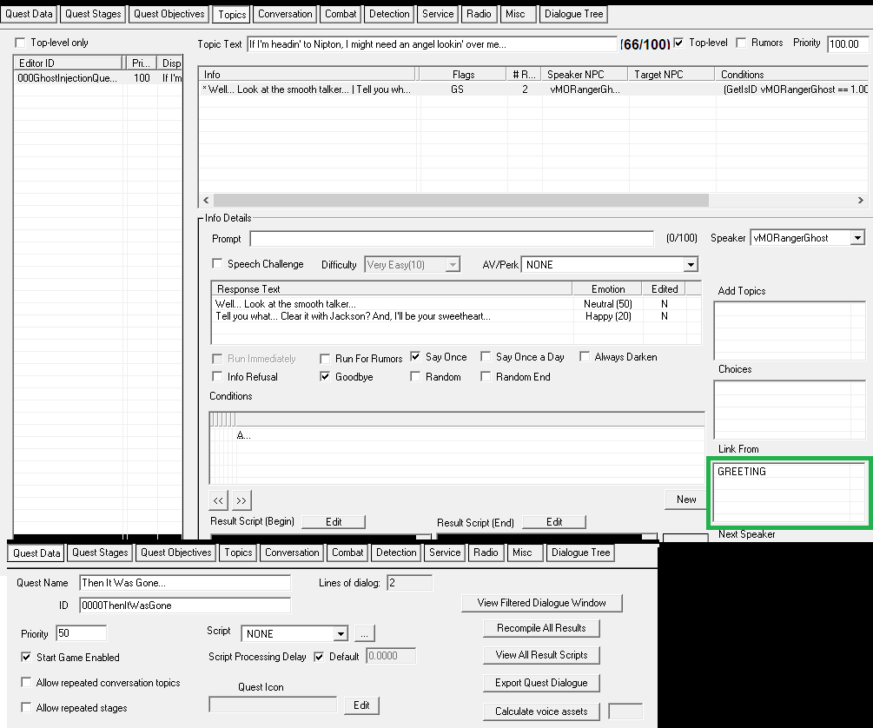Click the Target NPC column header
Viewport: 873px width, 728px height.
pos(671,75)
